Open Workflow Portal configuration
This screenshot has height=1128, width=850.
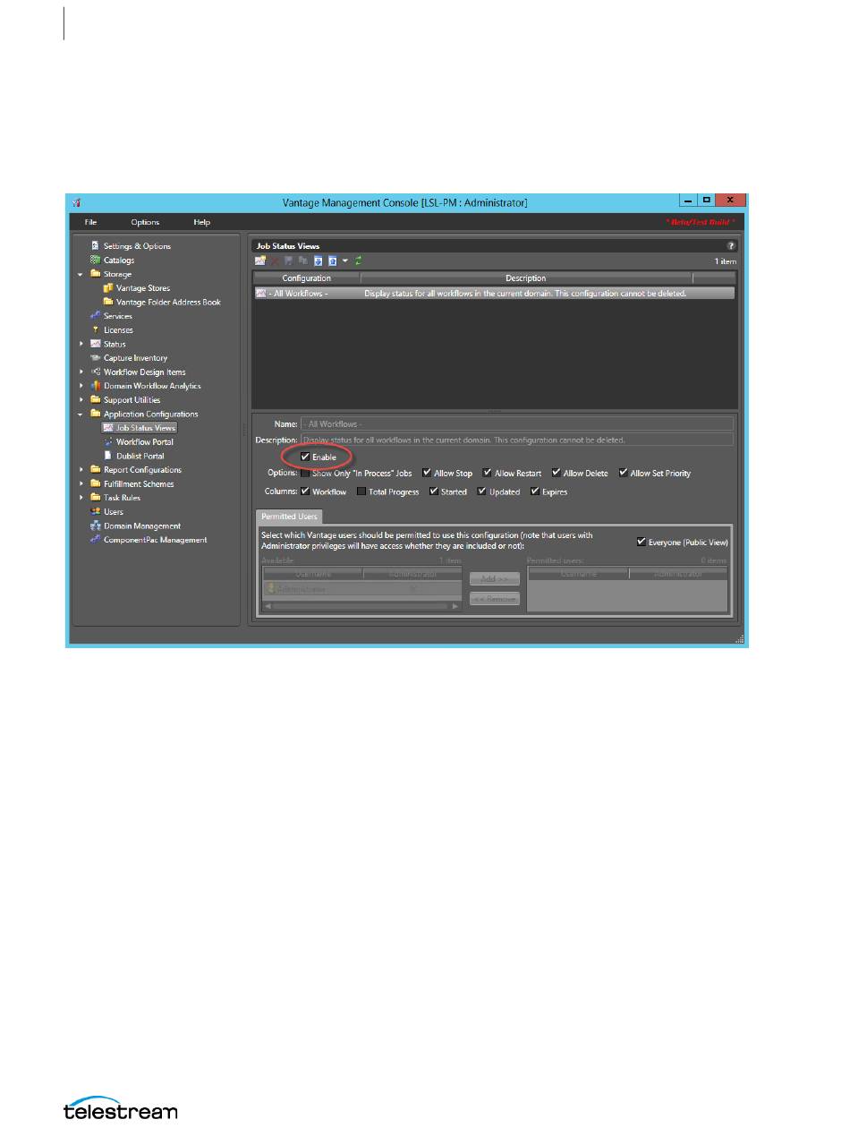[145, 442]
